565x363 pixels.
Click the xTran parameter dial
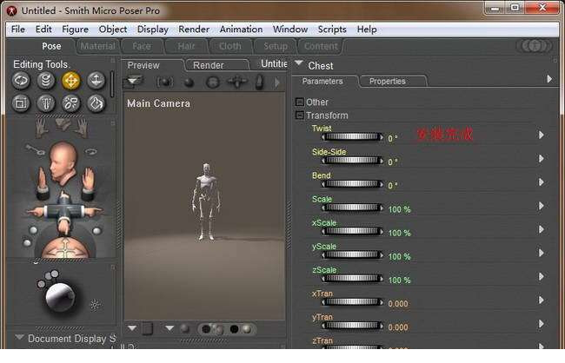tap(352, 302)
